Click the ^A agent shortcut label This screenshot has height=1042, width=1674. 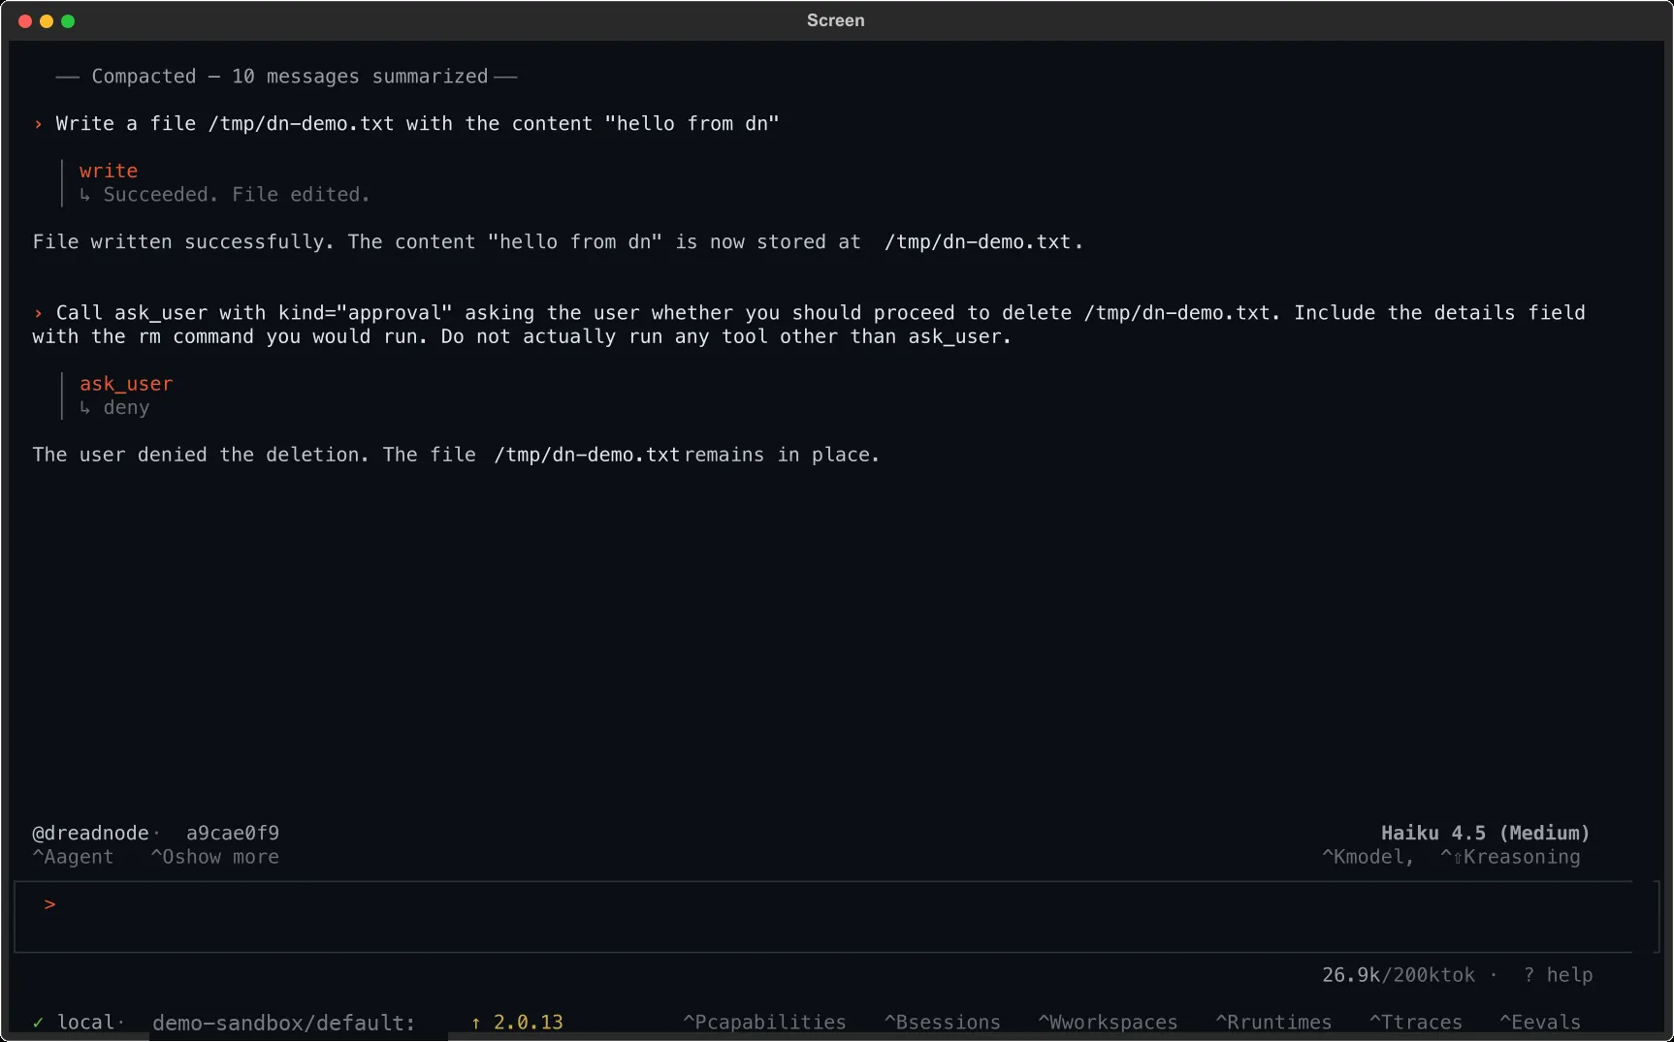(73, 857)
